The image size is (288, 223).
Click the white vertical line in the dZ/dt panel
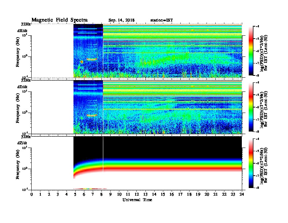point(103,154)
